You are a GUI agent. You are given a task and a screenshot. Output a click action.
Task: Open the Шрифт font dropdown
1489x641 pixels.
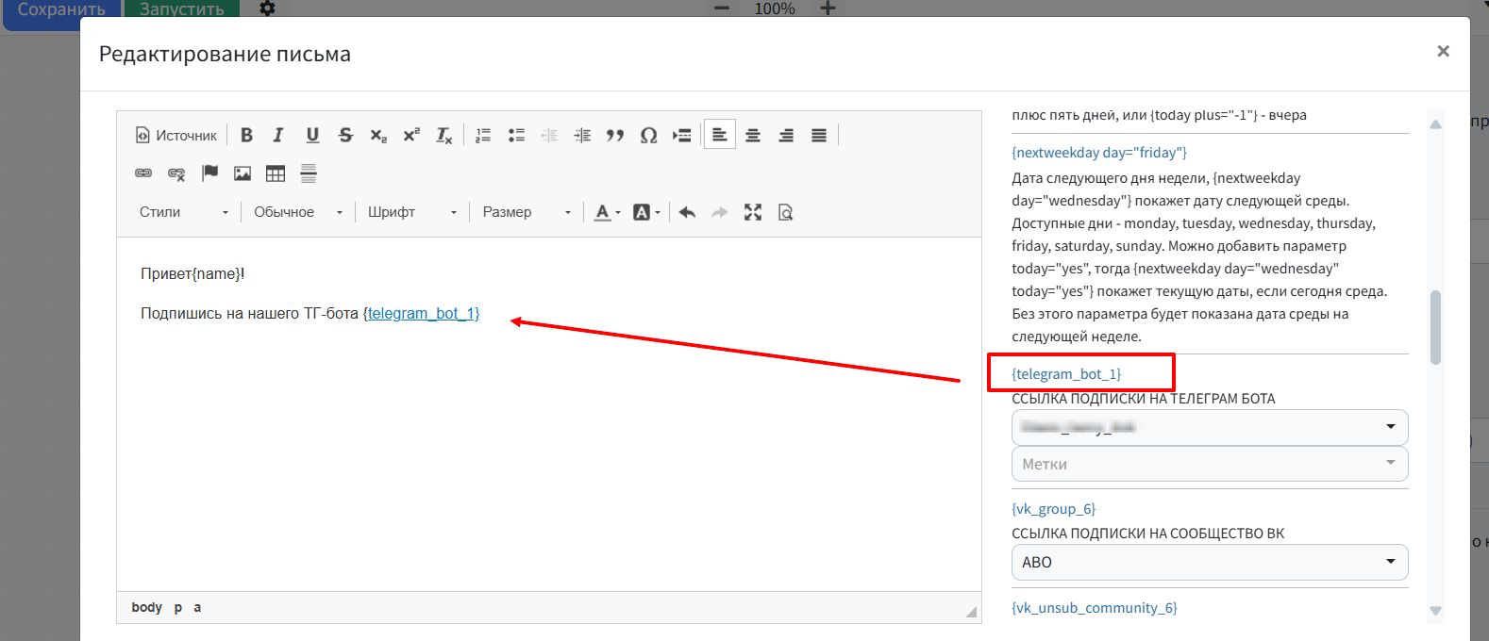coord(412,212)
